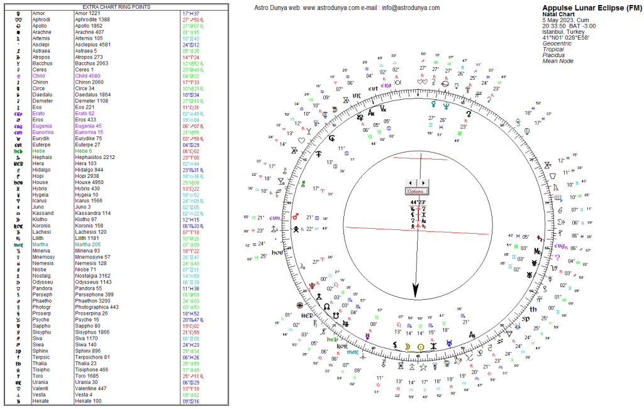This screenshot has height=409, width=644.
Task: Click the 'th' Thalia glyph on chart lower-right
Action: click(533, 309)
